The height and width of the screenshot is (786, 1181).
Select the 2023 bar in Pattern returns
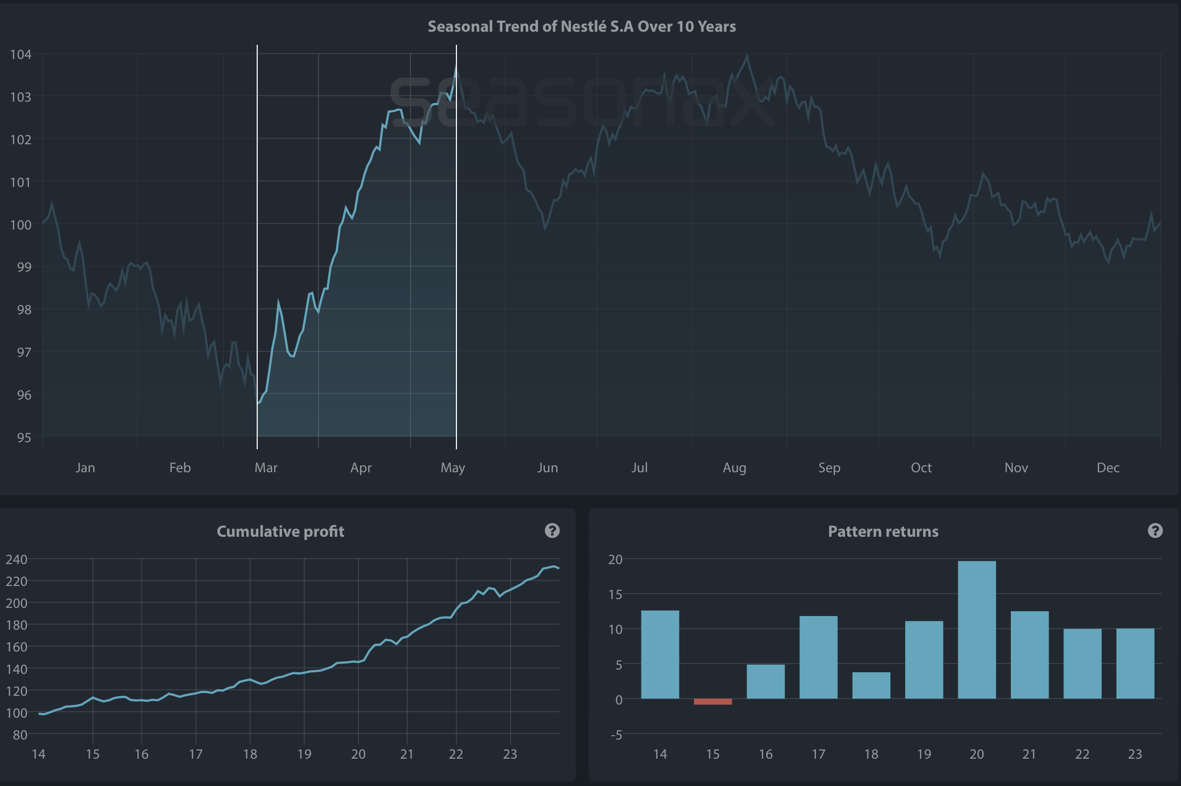click(1135, 664)
